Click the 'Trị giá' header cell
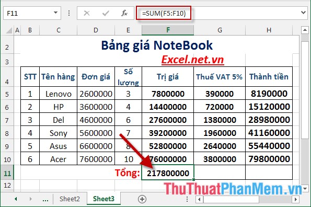The image size is (311, 207). (168, 76)
